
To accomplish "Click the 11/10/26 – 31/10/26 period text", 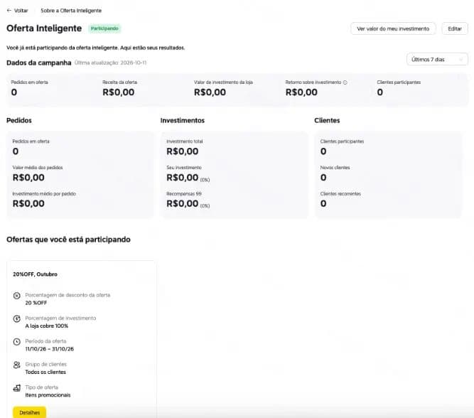I will (50, 349).
